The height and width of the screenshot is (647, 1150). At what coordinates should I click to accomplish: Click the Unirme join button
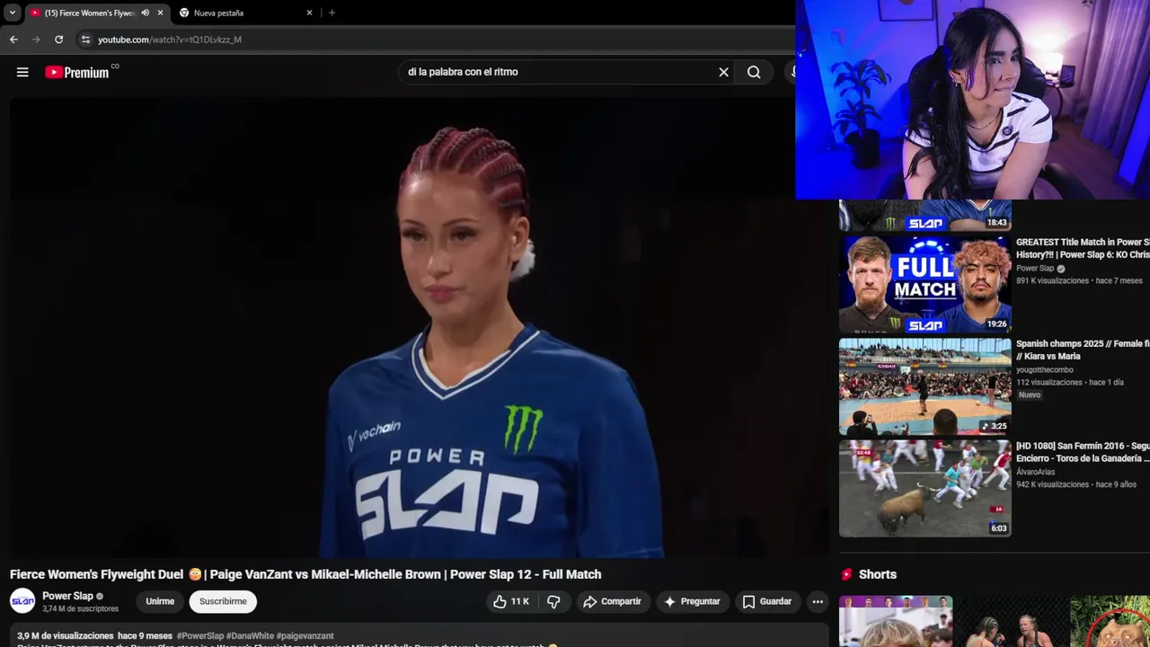[160, 601]
